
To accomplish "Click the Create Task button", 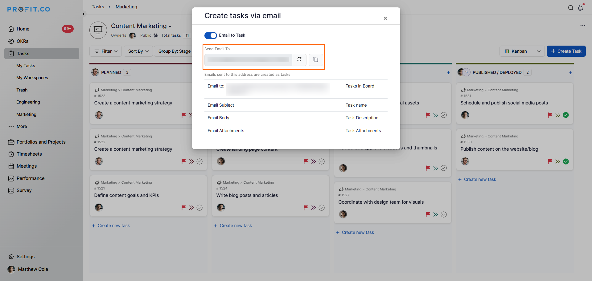I will click(566, 51).
